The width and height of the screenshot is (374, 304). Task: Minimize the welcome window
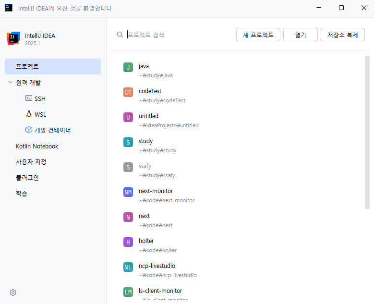point(319,8)
